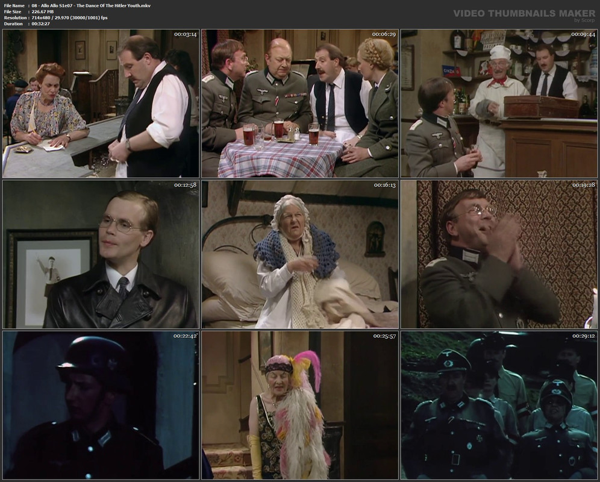600x482 pixels.
Task: Click the File Size field label
Action: [x=13, y=12]
